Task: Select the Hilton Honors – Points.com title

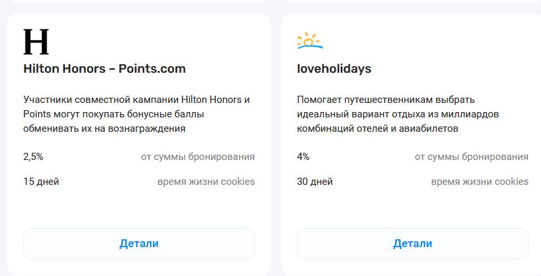Action: pos(104,69)
